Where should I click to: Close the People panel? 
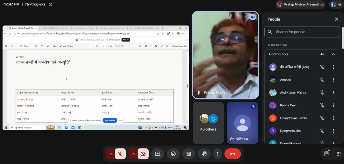[x=336, y=19]
